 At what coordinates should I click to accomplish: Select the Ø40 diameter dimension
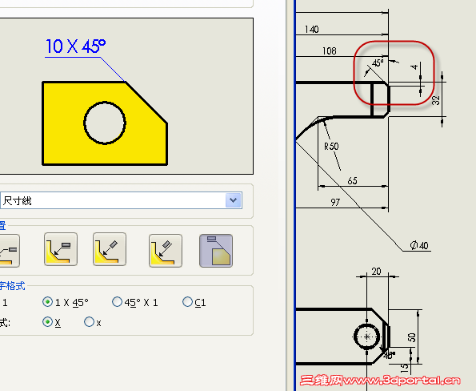[x=419, y=245]
